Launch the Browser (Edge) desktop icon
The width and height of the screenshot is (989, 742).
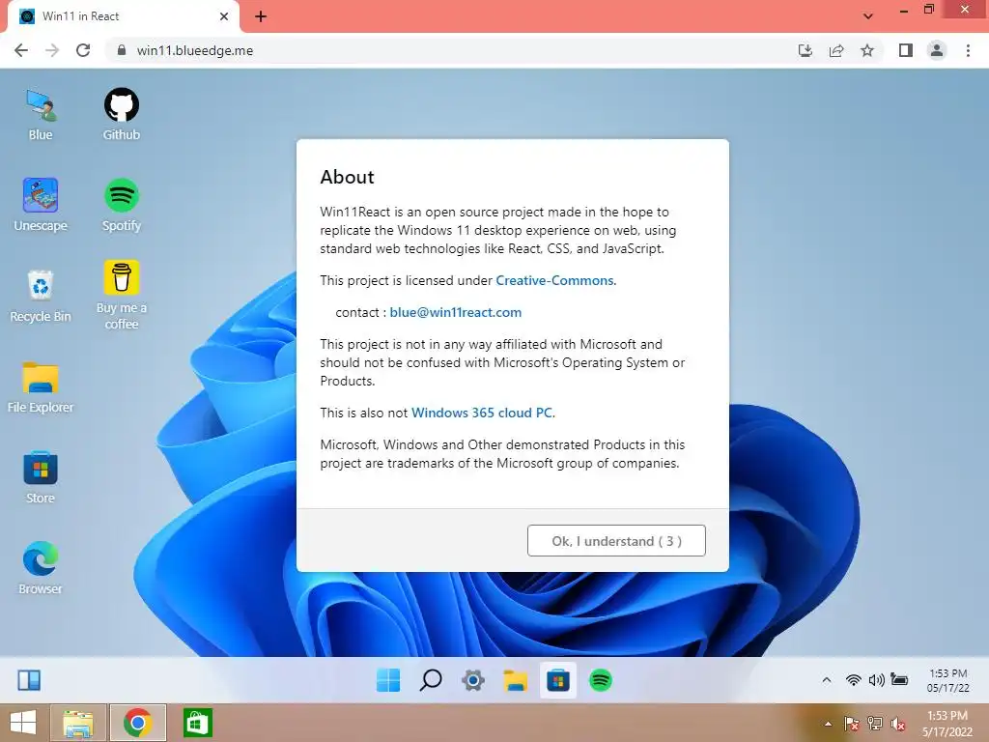tap(41, 568)
